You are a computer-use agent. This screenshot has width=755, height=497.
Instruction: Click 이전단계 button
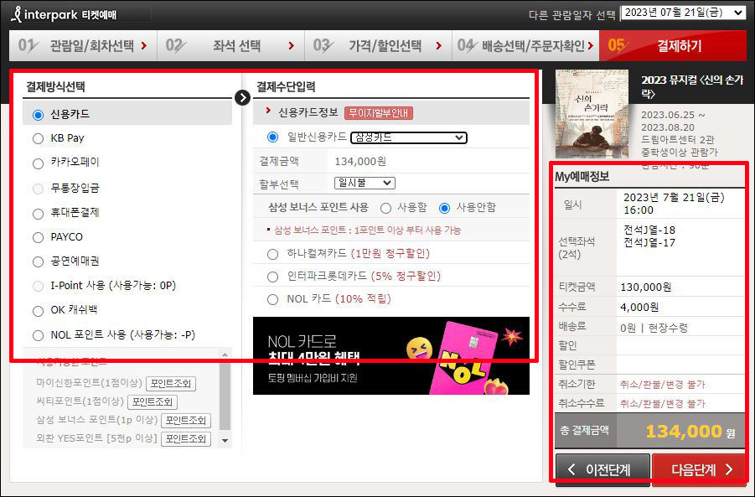602,469
